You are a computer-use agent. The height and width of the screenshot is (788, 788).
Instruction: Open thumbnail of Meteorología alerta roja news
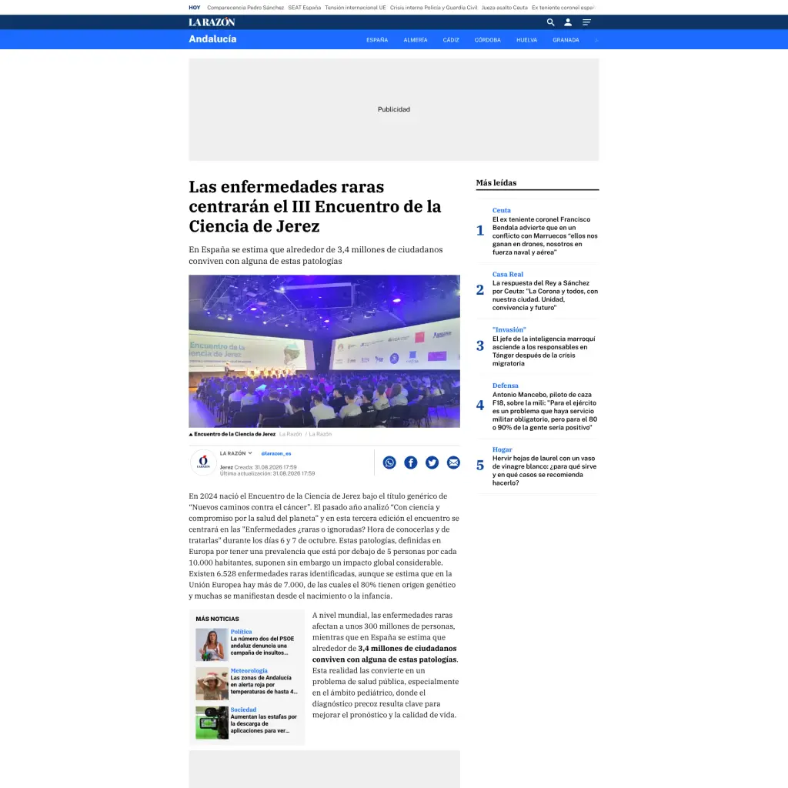click(x=212, y=683)
